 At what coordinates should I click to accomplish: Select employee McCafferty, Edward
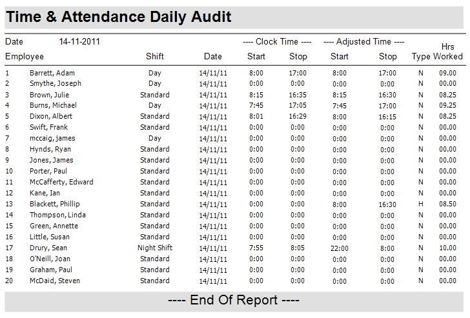(x=61, y=183)
